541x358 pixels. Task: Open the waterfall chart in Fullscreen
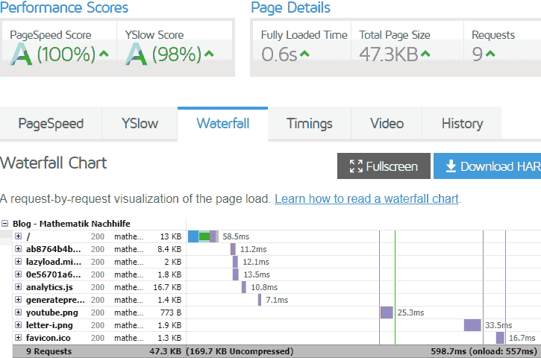click(384, 166)
